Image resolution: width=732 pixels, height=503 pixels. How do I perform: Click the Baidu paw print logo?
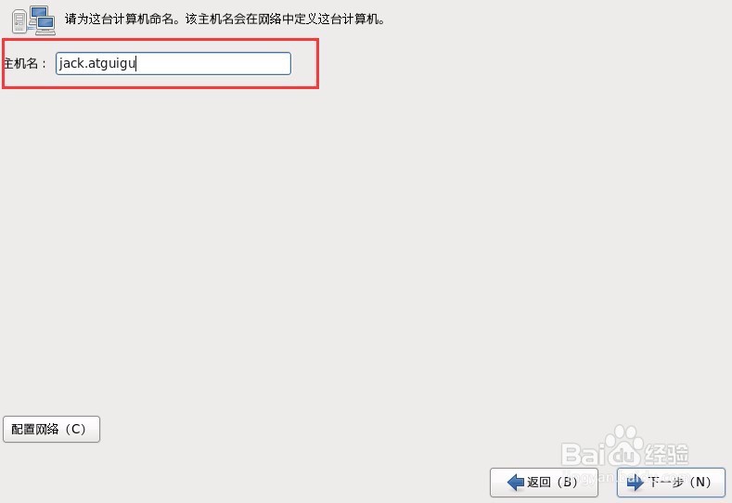coord(623,446)
